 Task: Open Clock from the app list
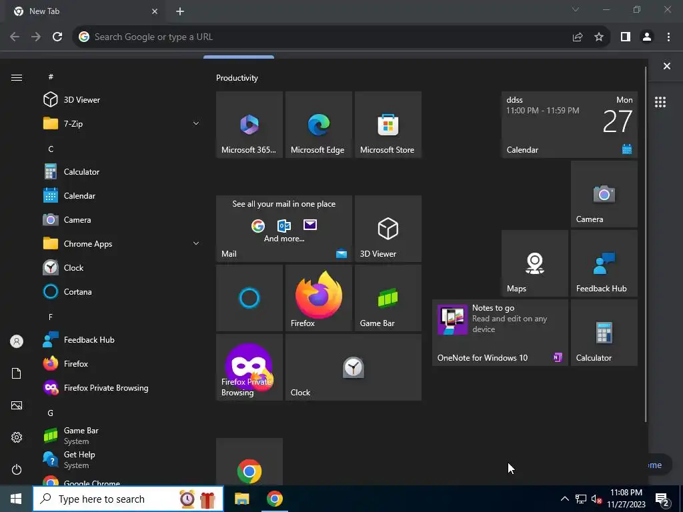pyautogui.click(x=122, y=268)
